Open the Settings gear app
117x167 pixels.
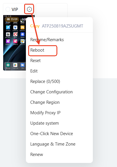[x=8, y=65]
